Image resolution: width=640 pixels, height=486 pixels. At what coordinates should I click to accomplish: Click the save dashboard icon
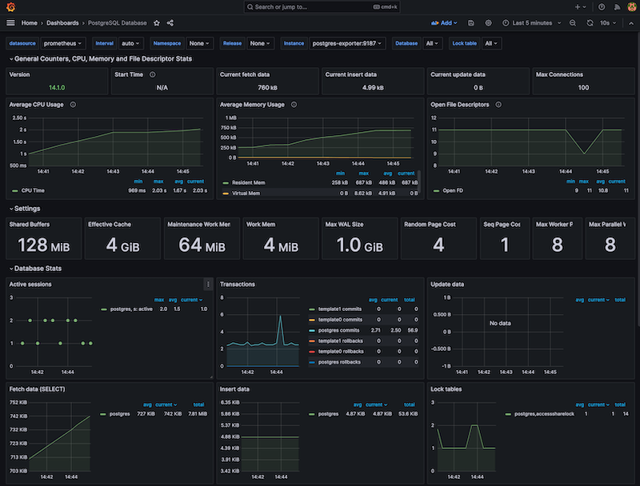click(471, 23)
